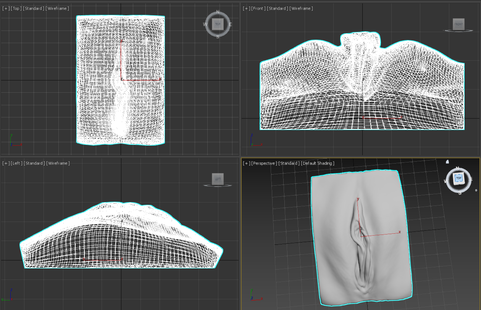
Task: Open the [Default Shading] menu in the Perspective viewport
Action: click(317, 163)
